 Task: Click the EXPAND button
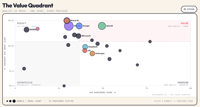click(189, 9)
